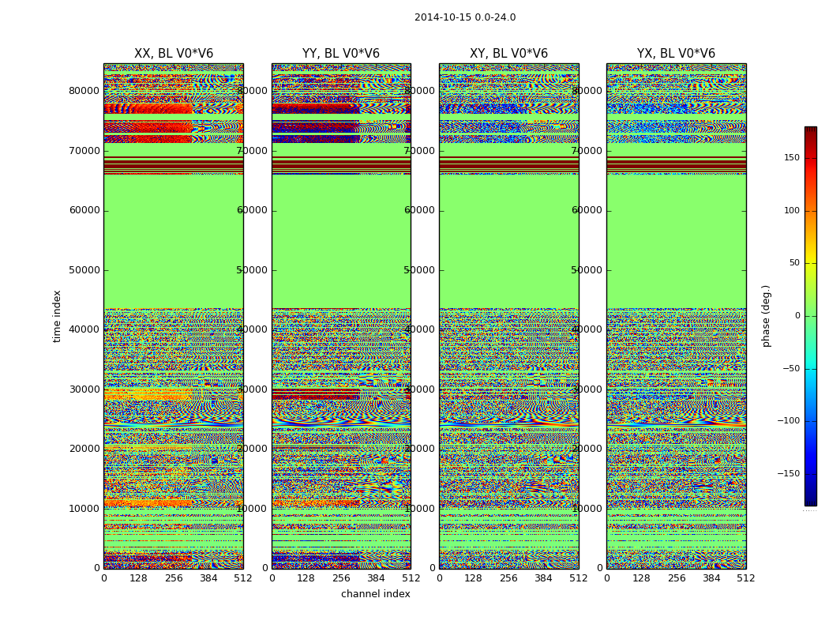Click the XY, BL V0*V6 subplot title
The width and height of the screenshot is (829, 632).
click(508, 54)
